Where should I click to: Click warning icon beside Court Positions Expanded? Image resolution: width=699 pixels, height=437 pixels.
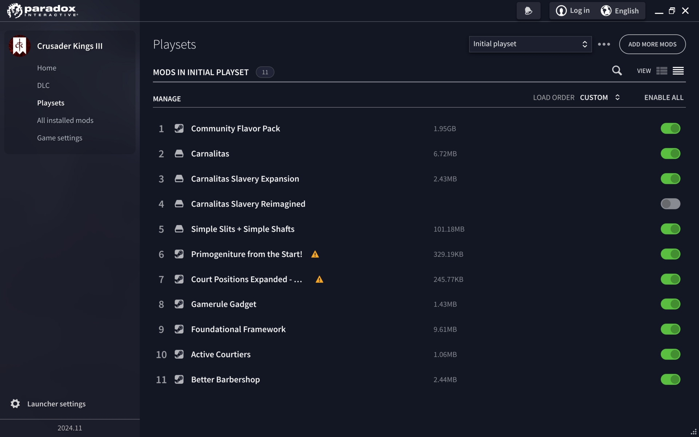pyautogui.click(x=319, y=280)
